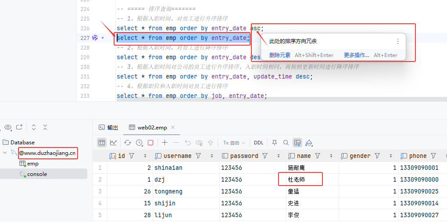Viewport: 447px width, 222px height.
Task: Close the web02.emp tab
Action: (173, 127)
